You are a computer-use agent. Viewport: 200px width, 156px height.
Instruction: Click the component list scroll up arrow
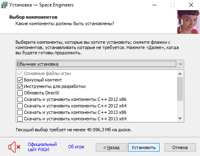pyautogui.click(x=180, y=74)
